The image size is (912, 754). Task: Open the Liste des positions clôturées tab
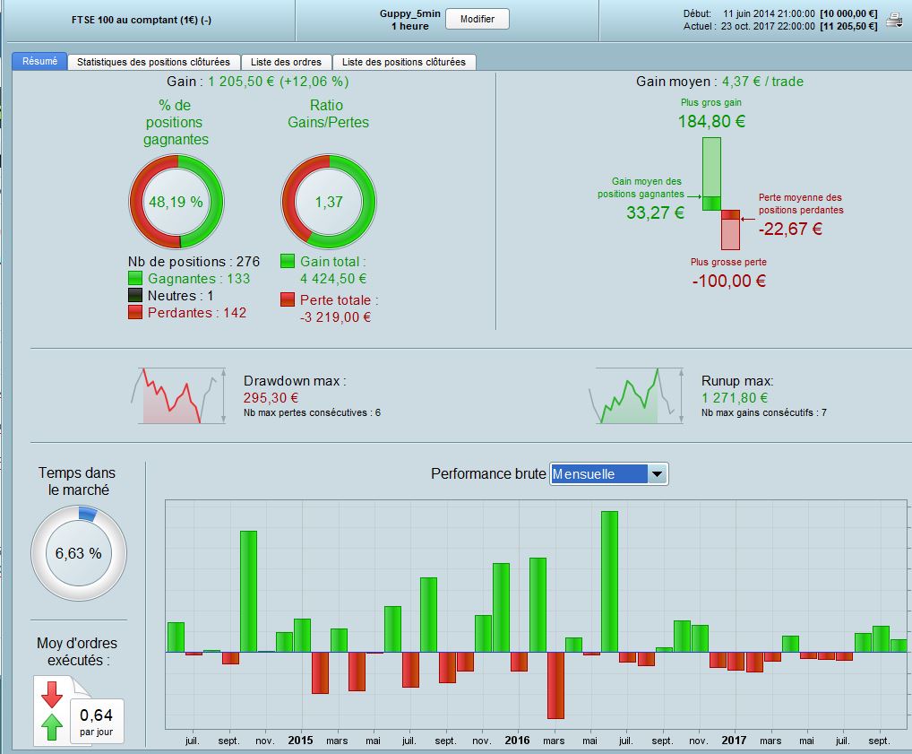coord(404,62)
